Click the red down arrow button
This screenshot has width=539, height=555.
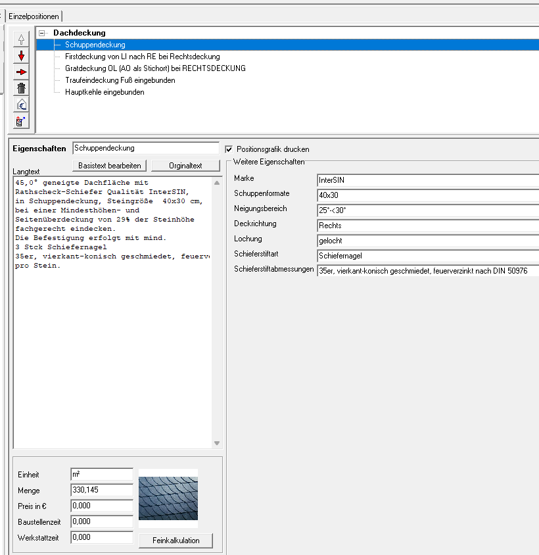21,56
